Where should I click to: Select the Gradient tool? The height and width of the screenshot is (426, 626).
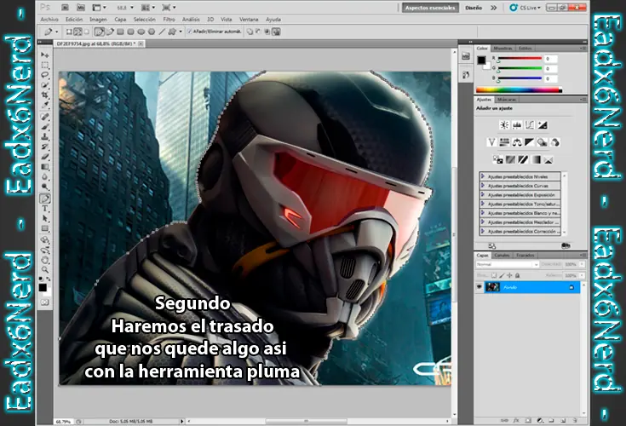tap(44, 167)
